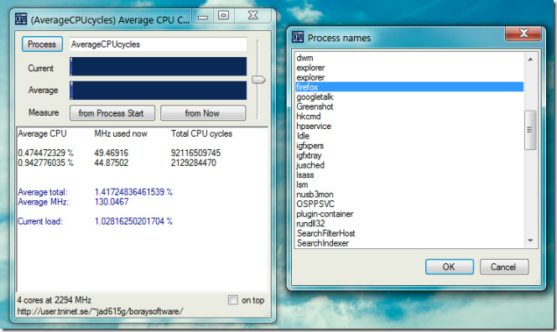Select googletalk in process list
The width and height of the screenshot is (557, 332).
409,96
